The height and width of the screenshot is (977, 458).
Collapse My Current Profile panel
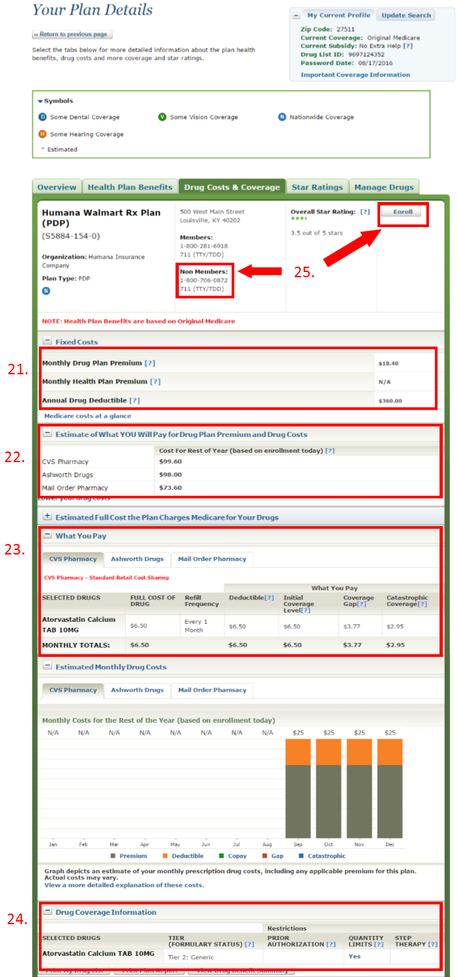point(296,15)
